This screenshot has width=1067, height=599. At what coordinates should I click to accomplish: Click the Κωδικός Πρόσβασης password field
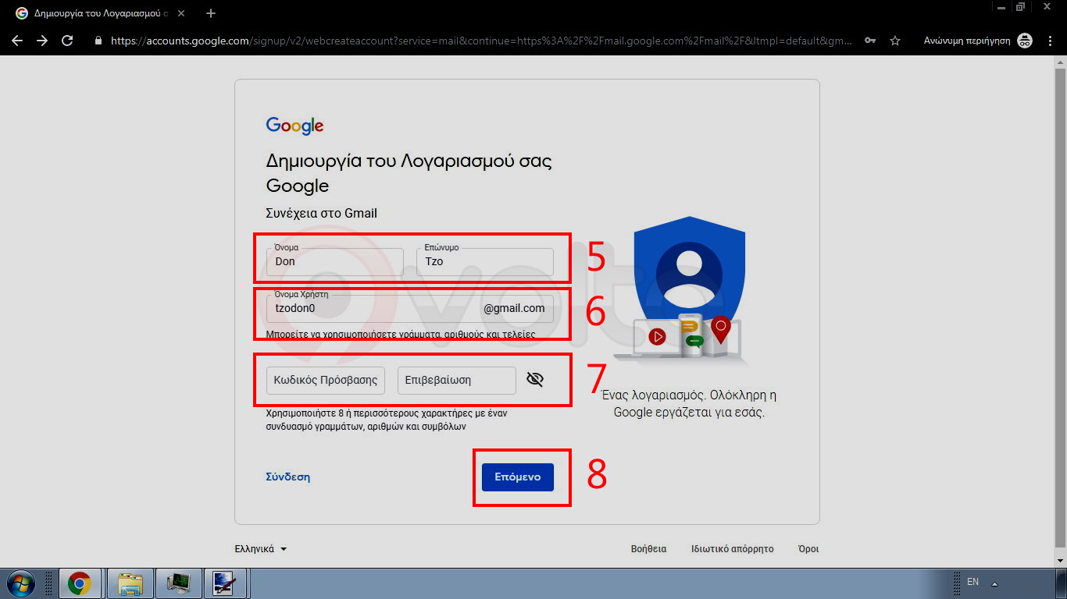click(326, 381)
